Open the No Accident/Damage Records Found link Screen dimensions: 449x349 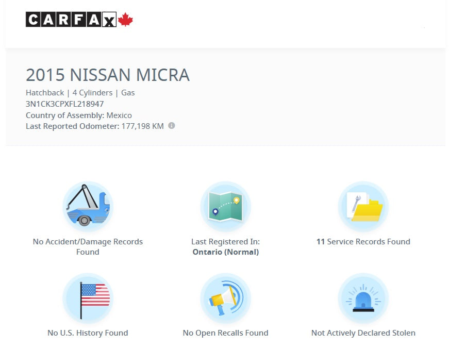pyautogui.click(x=88, y=246)
